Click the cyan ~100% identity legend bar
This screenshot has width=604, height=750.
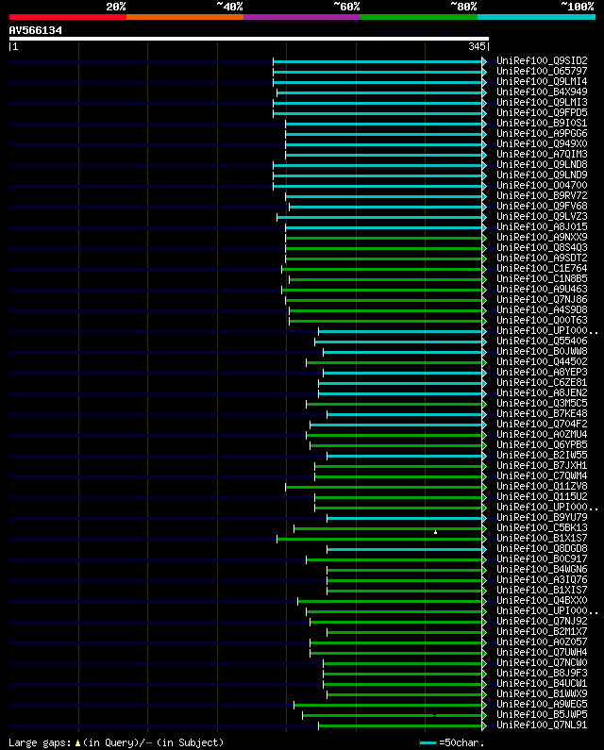(536, 17)
